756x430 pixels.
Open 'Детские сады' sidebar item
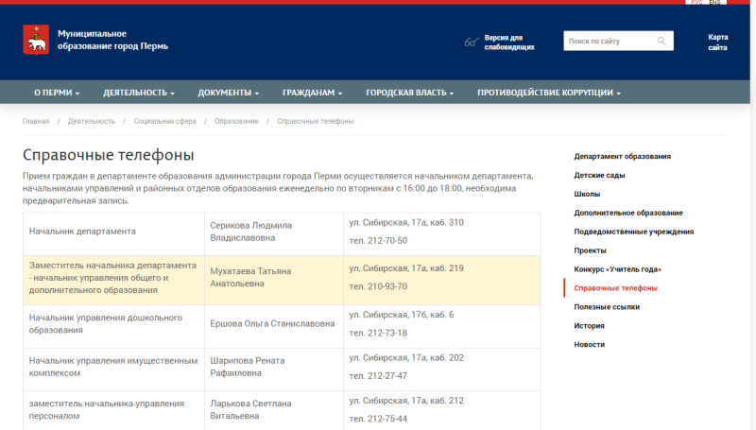coord(599,175)
